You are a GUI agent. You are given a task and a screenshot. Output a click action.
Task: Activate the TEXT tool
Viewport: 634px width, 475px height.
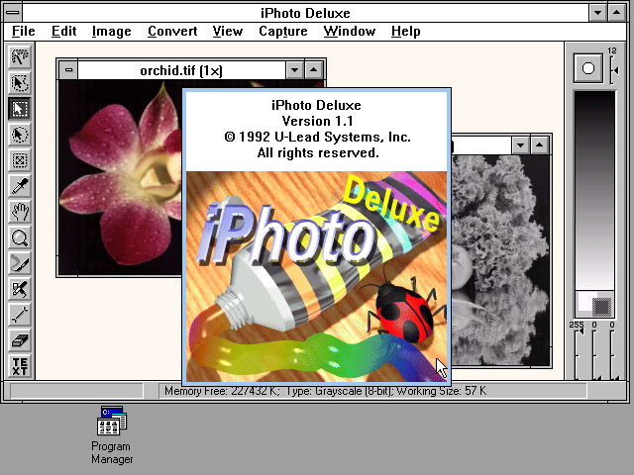(x=20, y=366)
